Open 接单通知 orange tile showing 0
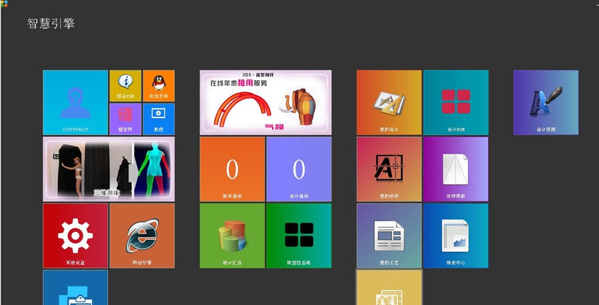The height and width of the screenshot is (305, 599). pyautogui.click(x=232, y=169)
